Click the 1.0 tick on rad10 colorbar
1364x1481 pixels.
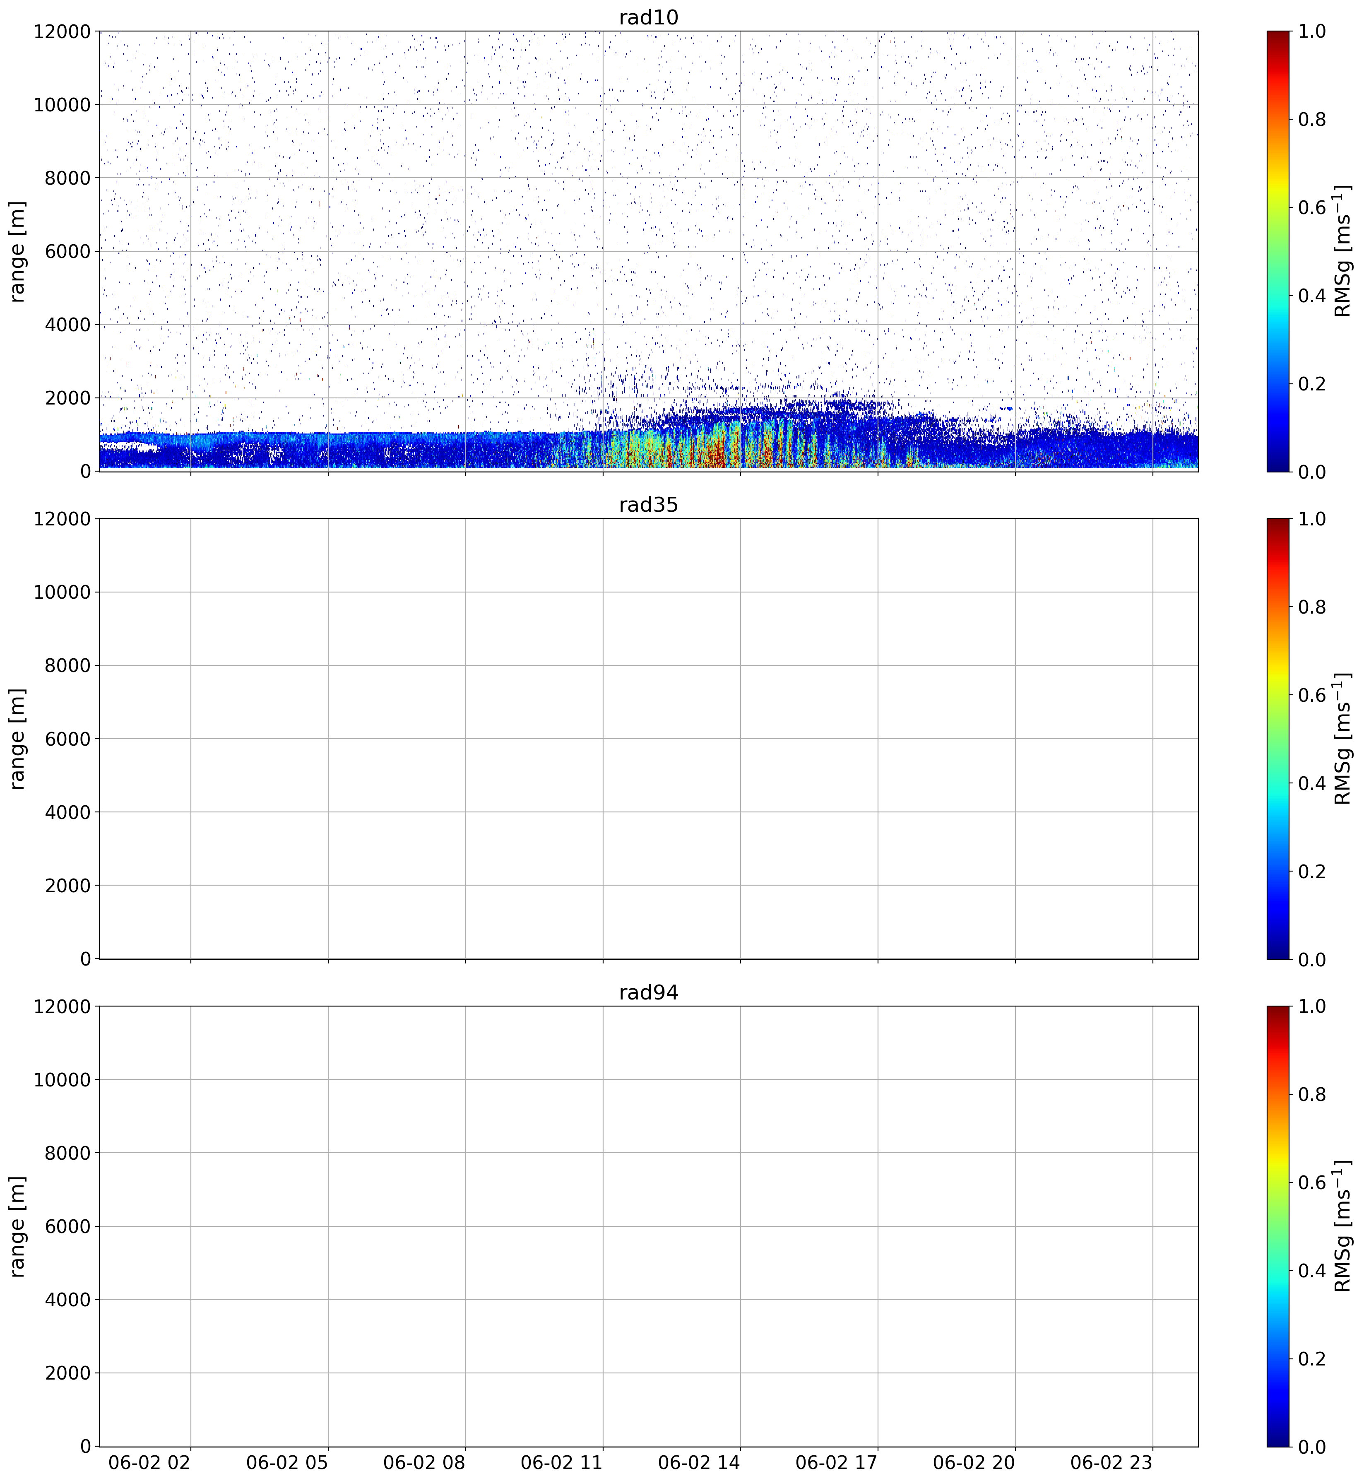(1311, 31)
